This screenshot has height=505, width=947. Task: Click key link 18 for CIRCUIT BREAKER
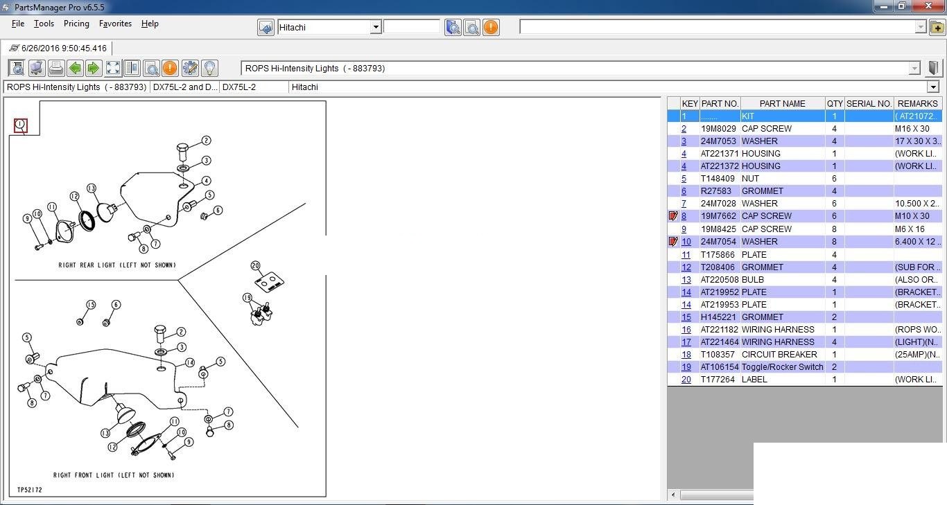686,355
